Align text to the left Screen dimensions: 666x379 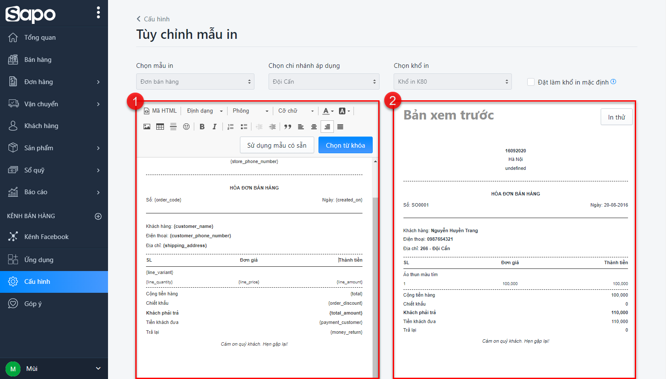point(301,127)
